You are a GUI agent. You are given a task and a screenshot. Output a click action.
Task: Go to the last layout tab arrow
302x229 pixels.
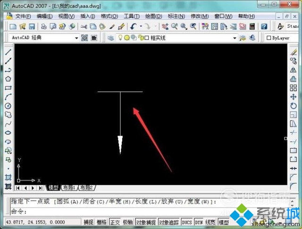point(41,188)
